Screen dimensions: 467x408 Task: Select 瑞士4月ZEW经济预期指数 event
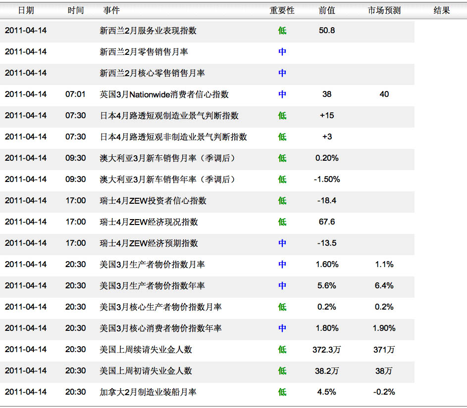pos(149,243)
